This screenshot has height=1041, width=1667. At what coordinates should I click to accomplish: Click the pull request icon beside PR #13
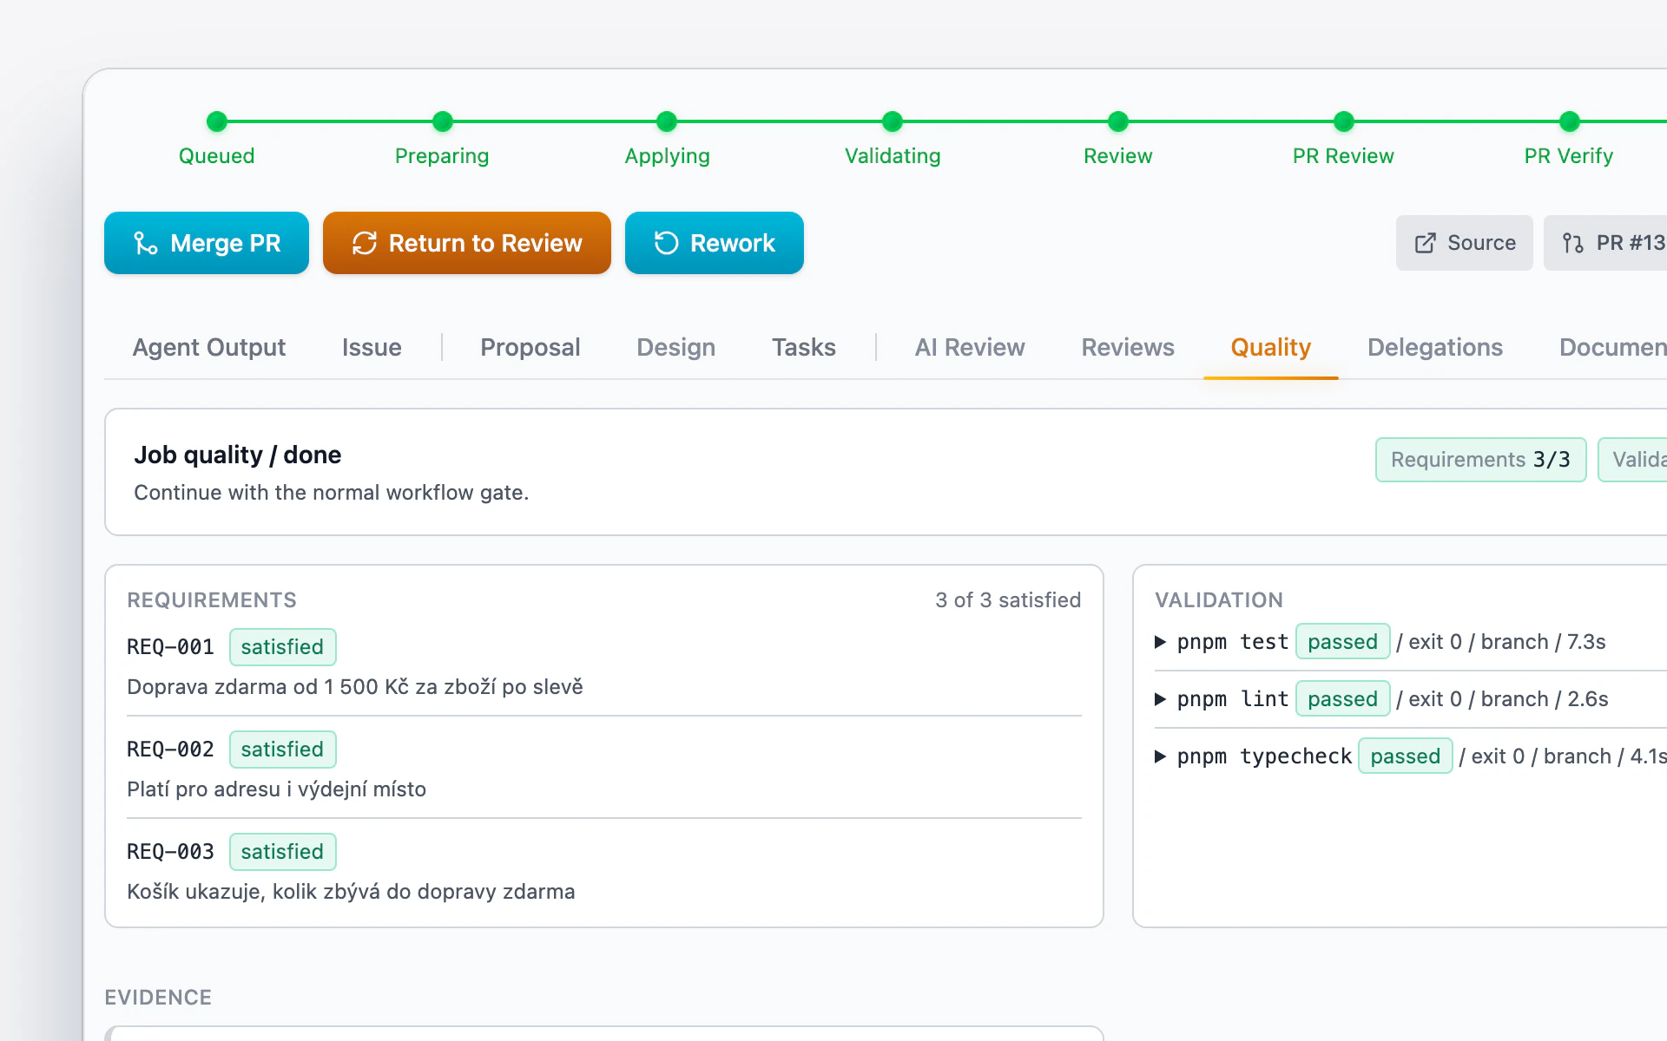coord(1572,243)
